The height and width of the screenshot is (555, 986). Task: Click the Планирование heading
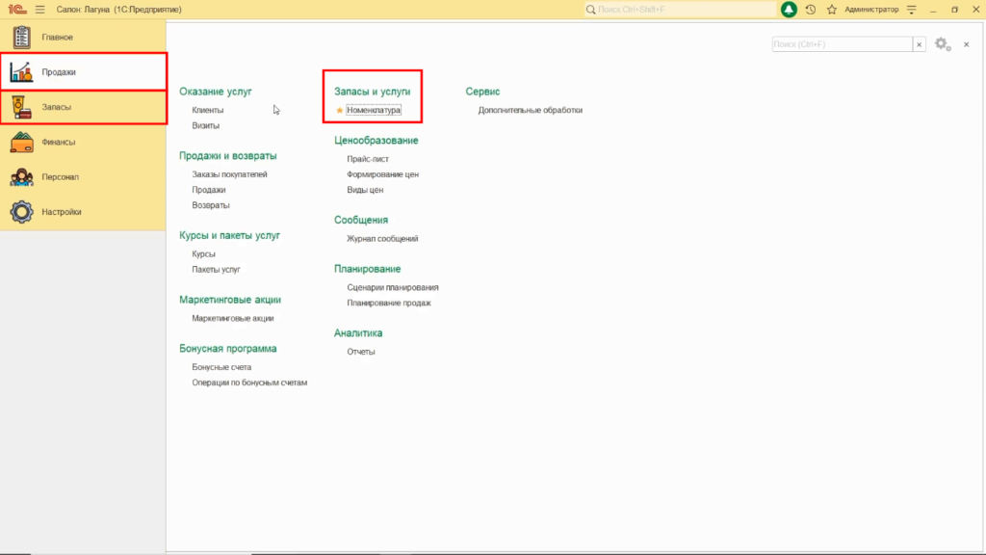point(367,270)
